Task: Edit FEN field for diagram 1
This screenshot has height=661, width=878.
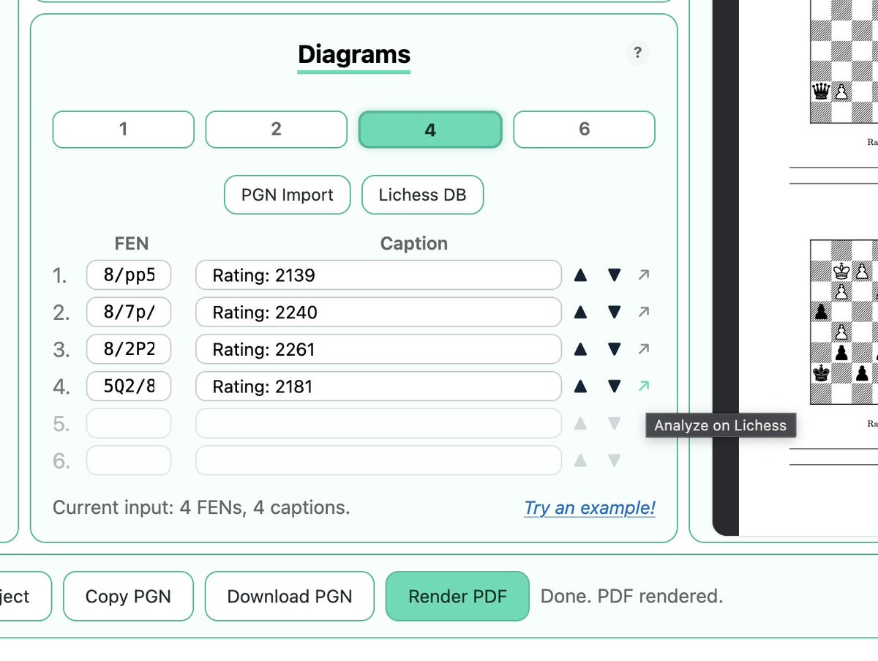Action: [x=129, y=275]
